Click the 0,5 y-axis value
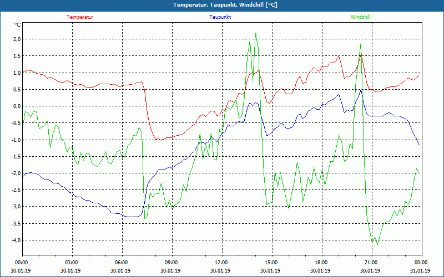The height and width of the screenshot is (277, 444). click(x=17, y=89)
